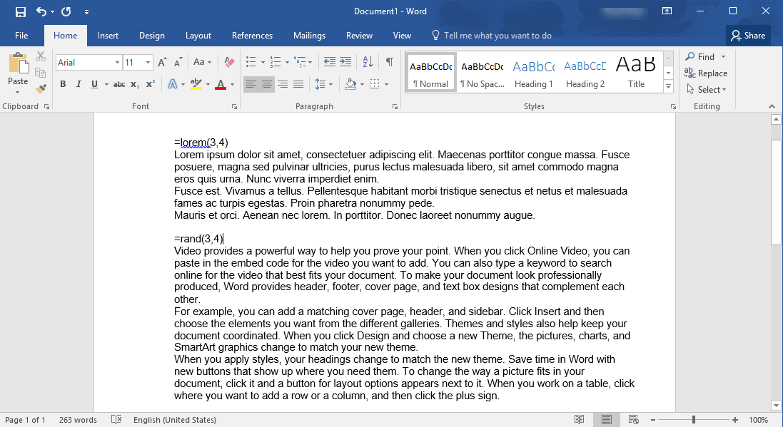Open the File tab
Image resolution: width=783 pixels, height=427 pixels.
coord(21,36)
